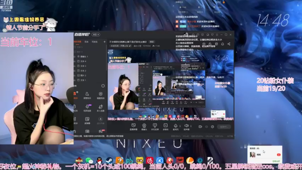The width and height of the screenshot is (302, 170).
Task: Click the button beside the stream title
Action: [x=152, y=42]
